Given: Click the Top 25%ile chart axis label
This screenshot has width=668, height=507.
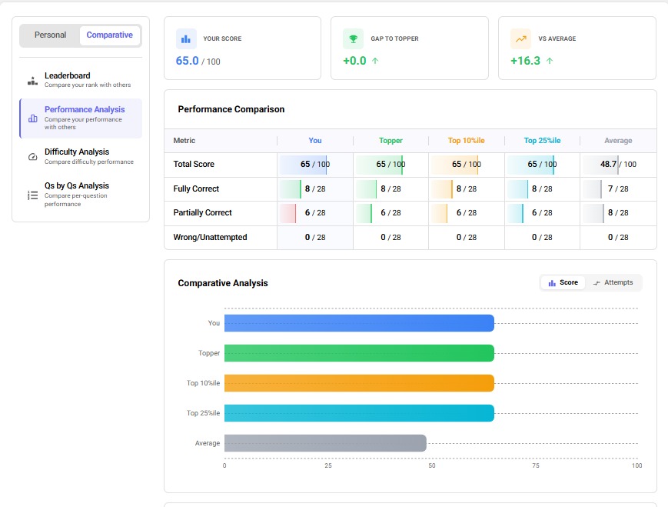Looking at the screenshot, I should 203,413.
